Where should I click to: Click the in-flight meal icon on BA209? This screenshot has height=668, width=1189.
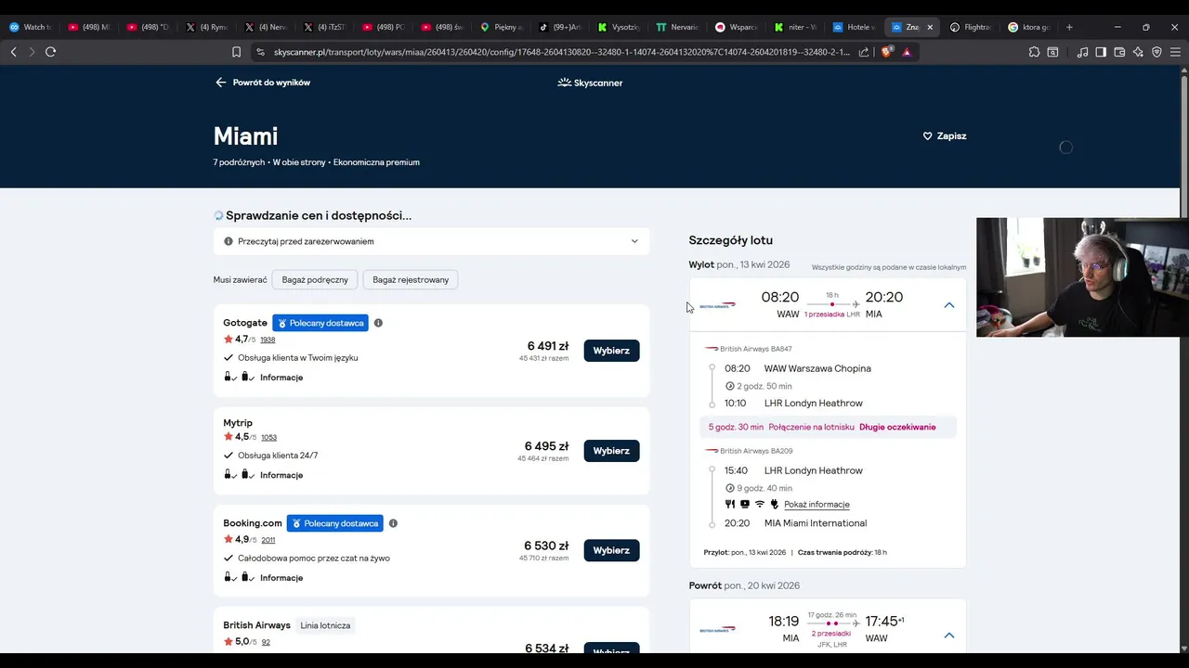730,504
